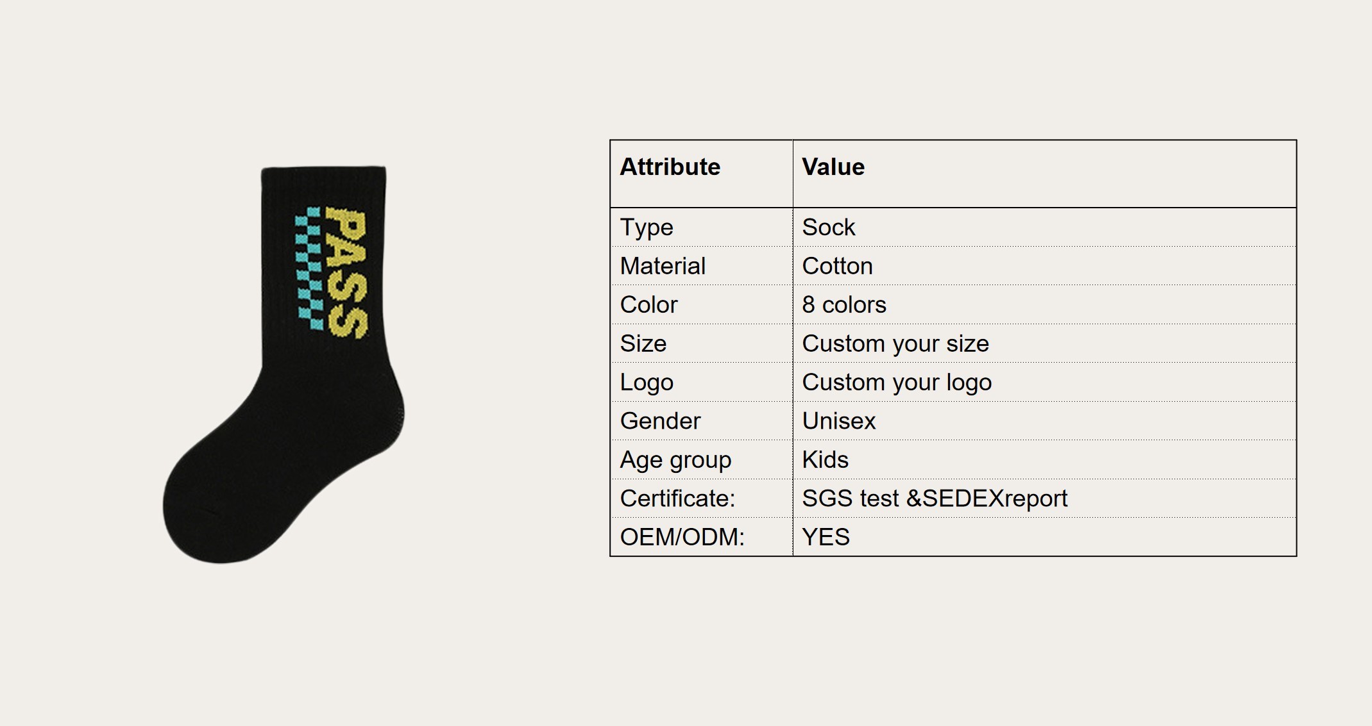Click the teal checkered pattern on sock

coord(309,268)
